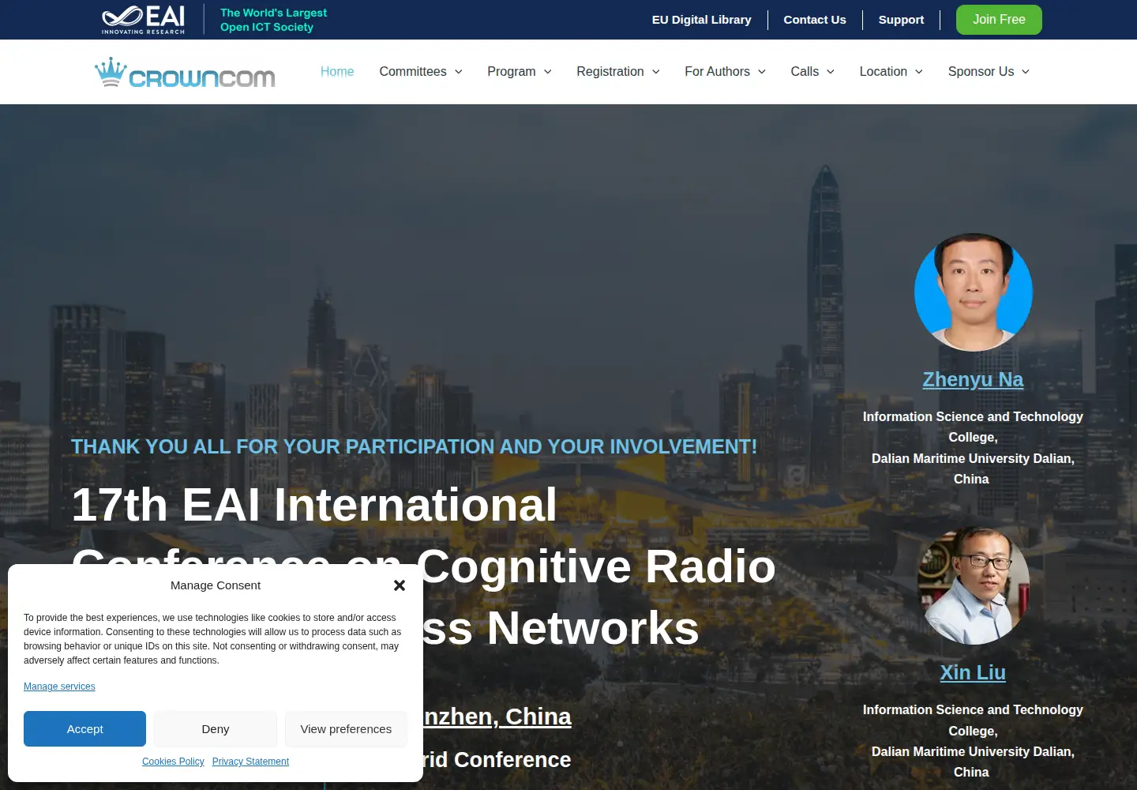
Task: Click the 'THANK YOU ALL FOR YOUR PARTICIPATION' banner text
Action: [414, 447]
